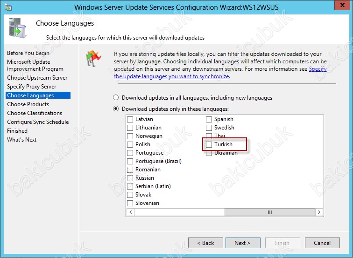Enable Portuguese (Brazil) checkbox

(x=130, y=161)
